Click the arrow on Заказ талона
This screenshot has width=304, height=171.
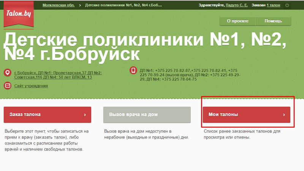coord(85,115)
